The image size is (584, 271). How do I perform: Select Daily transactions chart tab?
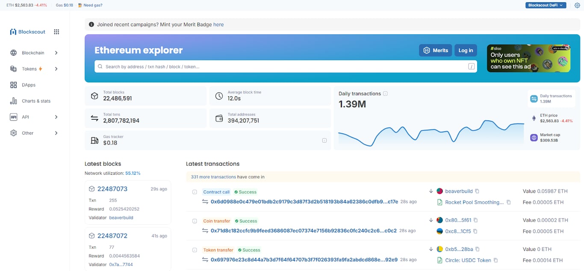point(552,99)
